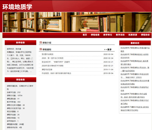Click the 课程介绍 section icon
Screen dimensions: 152x130
click(x=41, y=43)
